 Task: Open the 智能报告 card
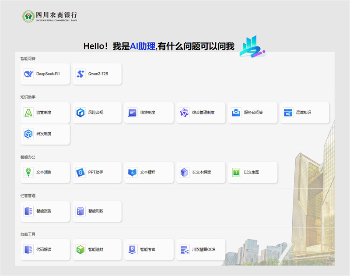(45, 211)
